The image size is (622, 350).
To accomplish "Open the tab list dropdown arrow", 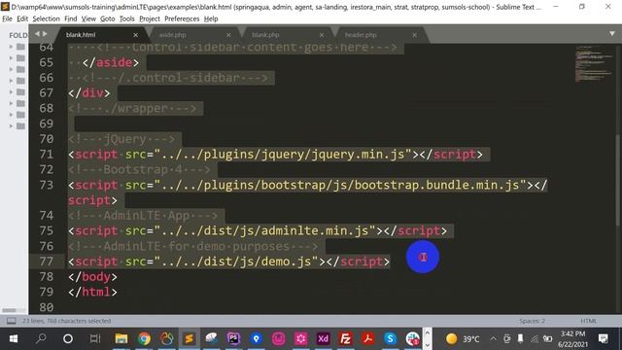I will [612, 34].
